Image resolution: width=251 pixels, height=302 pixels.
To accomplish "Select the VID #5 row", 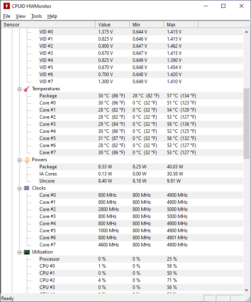I will [141, 67].
